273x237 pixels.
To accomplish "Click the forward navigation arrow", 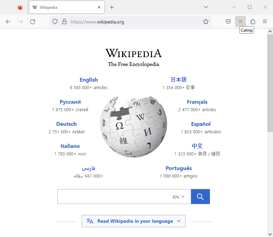I will point(20,22).
